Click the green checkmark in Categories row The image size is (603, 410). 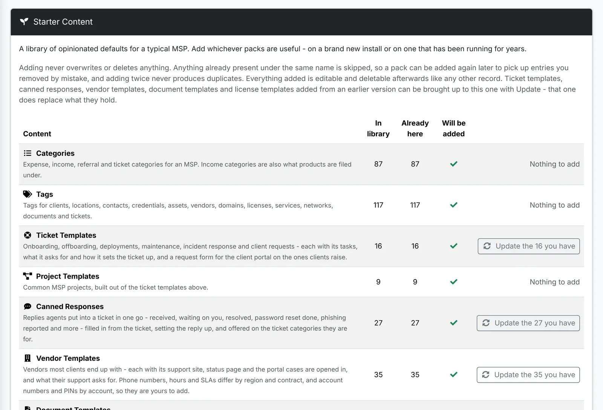pyautogui.click(x=454, y=164)
